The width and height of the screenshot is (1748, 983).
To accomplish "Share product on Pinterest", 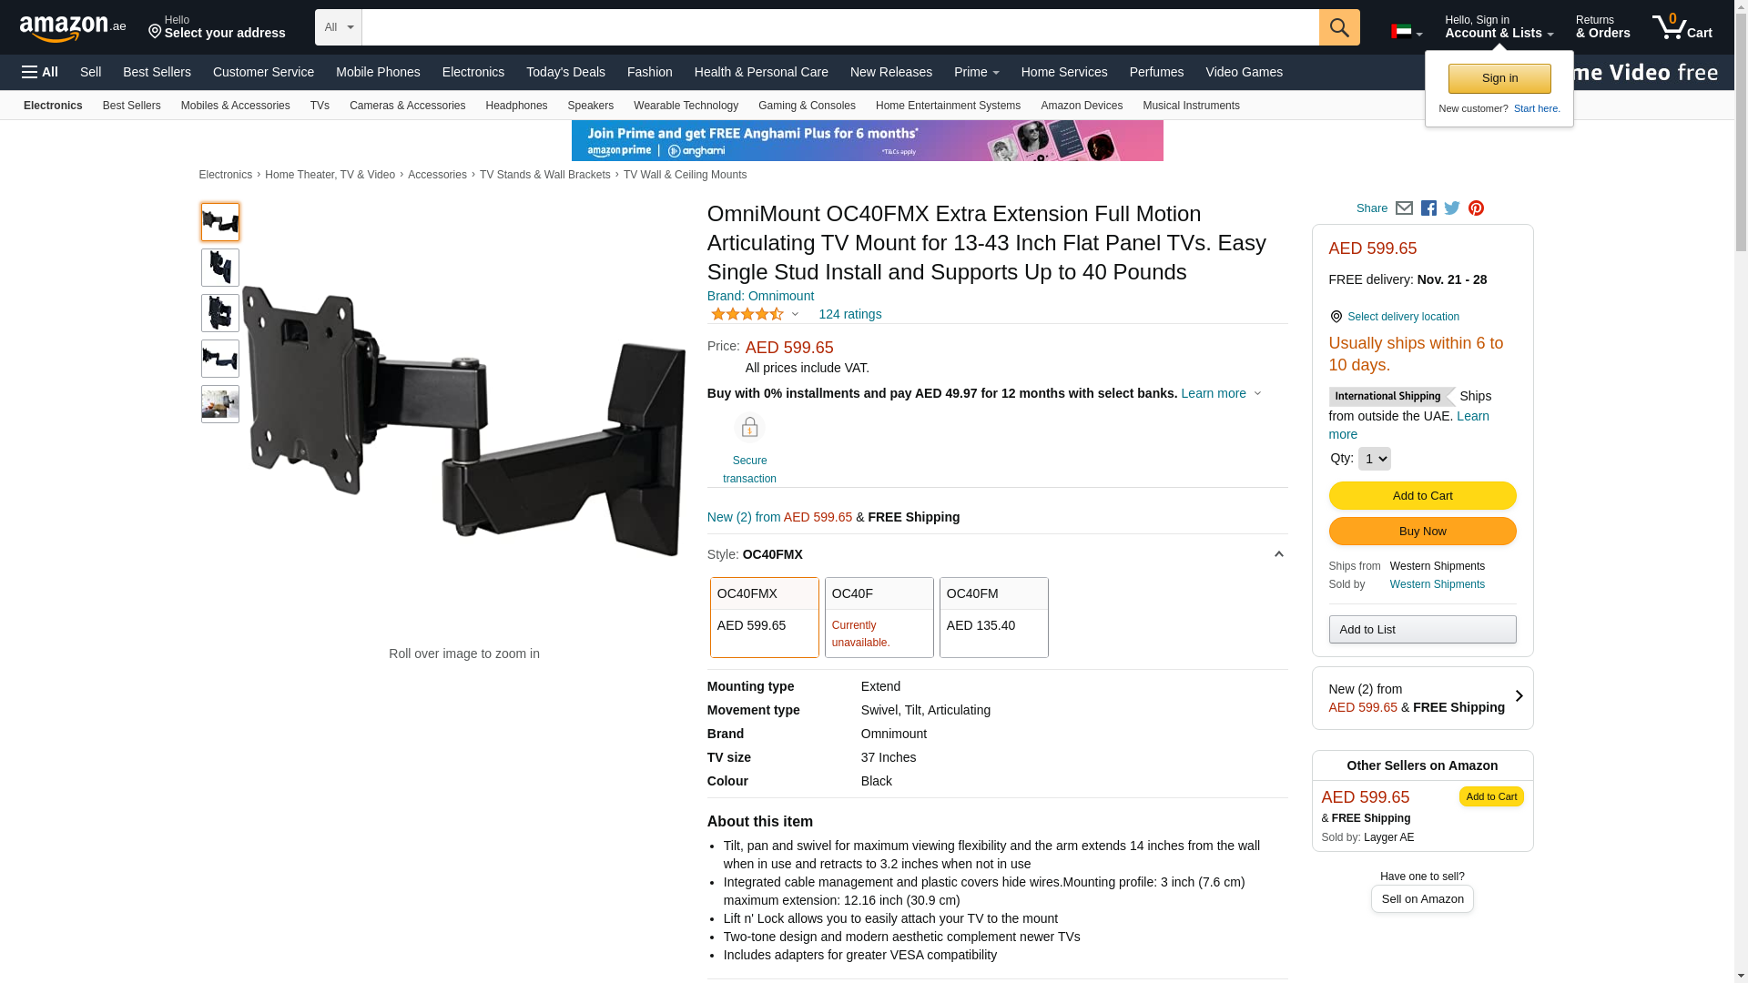I will click(1476, 208).
